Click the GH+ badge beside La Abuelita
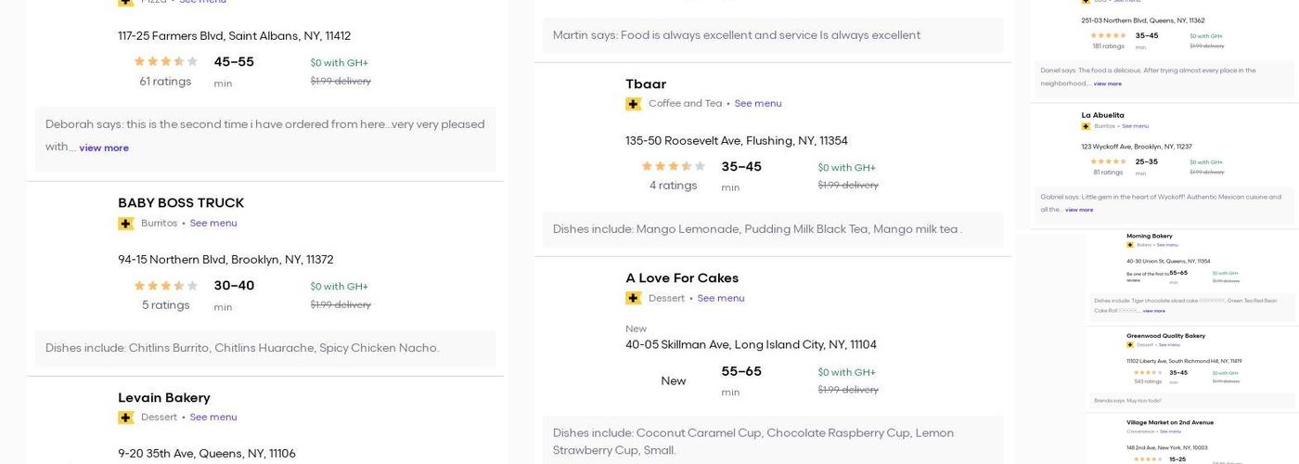Screen dimensions: 1299x464 pos(1086,126)
